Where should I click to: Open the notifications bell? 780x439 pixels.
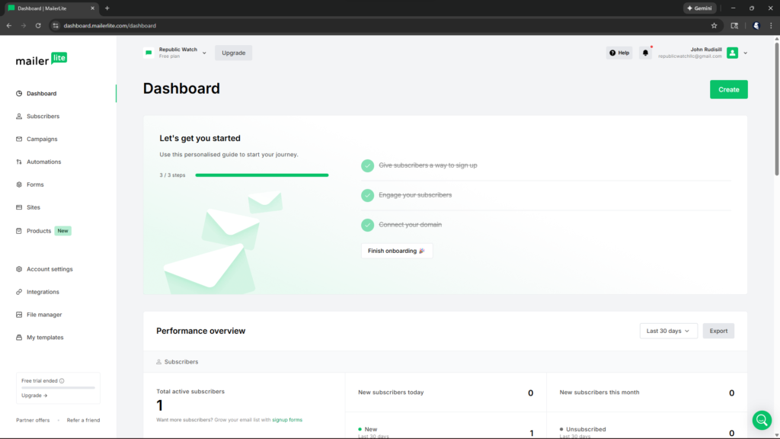point(645,53)
